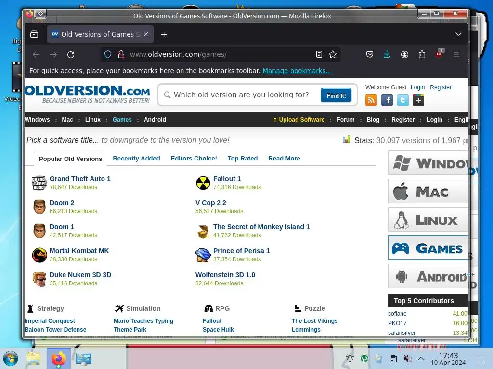Toggle reader view icon in address bar
493x369 pixels.
pyautogui.click(x=319, y=55)
